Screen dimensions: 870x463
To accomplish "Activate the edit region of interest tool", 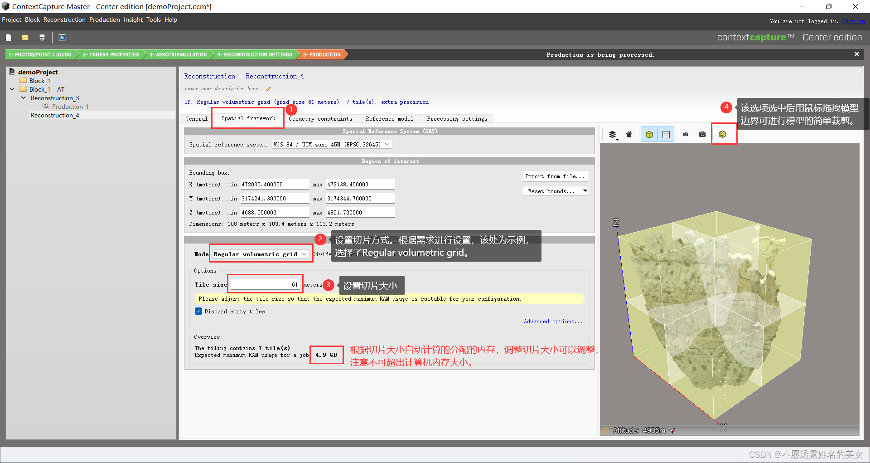I will (x=722, y=135).
